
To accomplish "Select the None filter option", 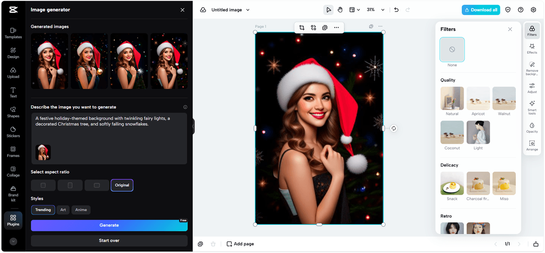I will pyautogui.click(x=452, y=49).
